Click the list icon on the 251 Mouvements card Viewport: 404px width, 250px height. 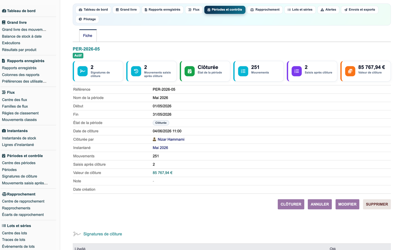243,71
